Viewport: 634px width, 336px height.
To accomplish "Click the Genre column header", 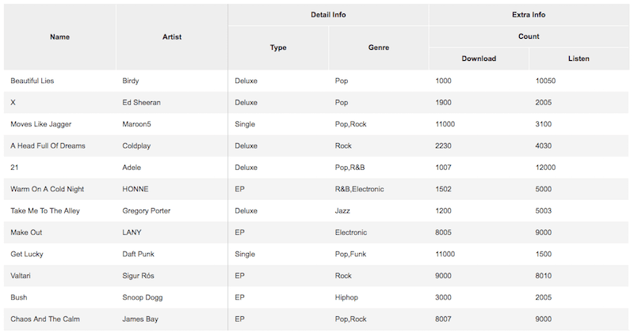I will [378, 47].
